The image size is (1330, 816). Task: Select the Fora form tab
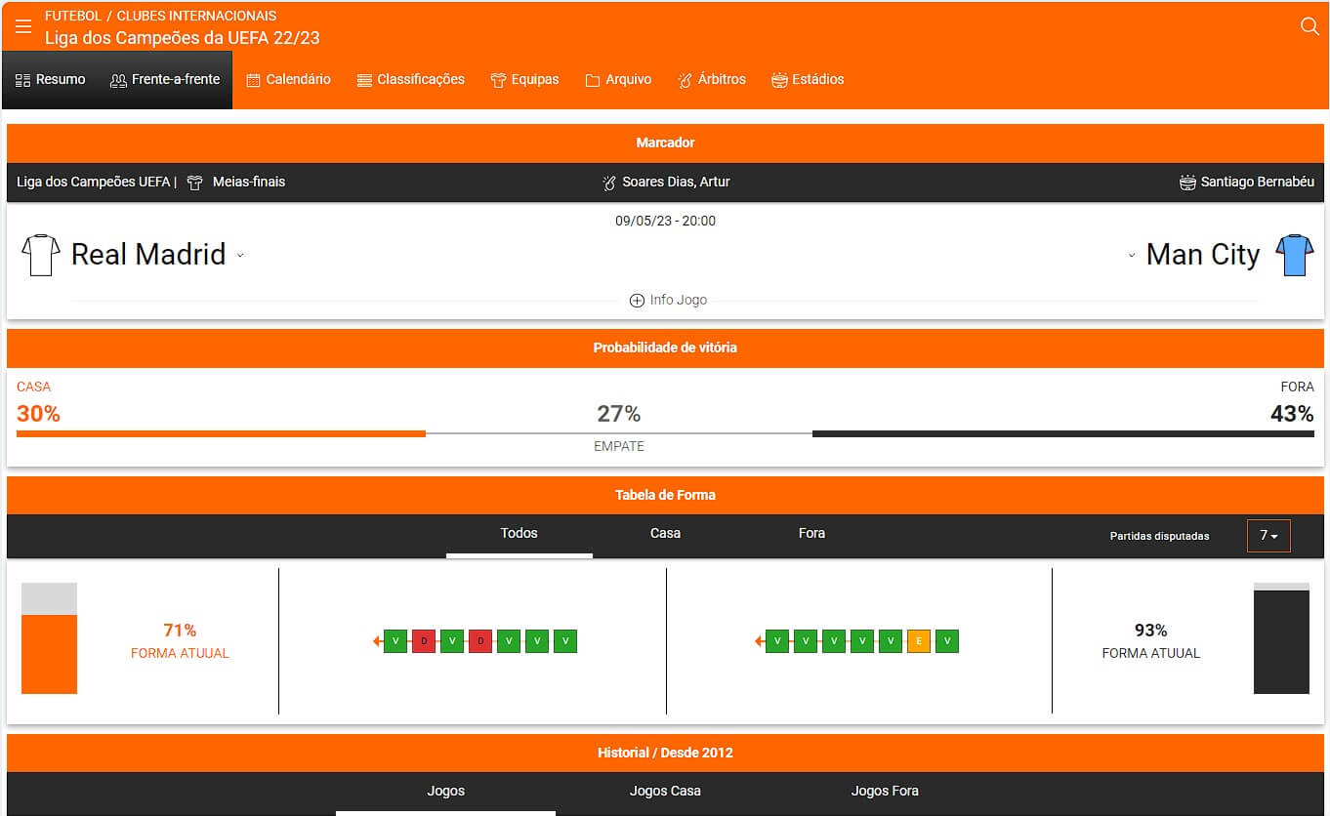[x=811, y=534]
